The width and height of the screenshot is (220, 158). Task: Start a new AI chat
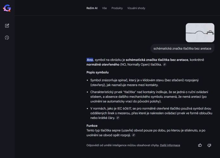[7, 26]
